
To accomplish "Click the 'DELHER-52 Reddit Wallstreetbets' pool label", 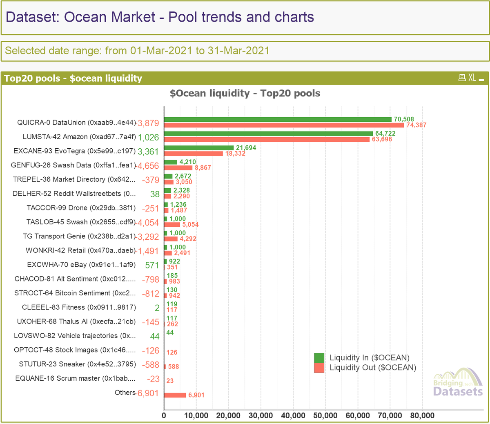I will (74, 194).
